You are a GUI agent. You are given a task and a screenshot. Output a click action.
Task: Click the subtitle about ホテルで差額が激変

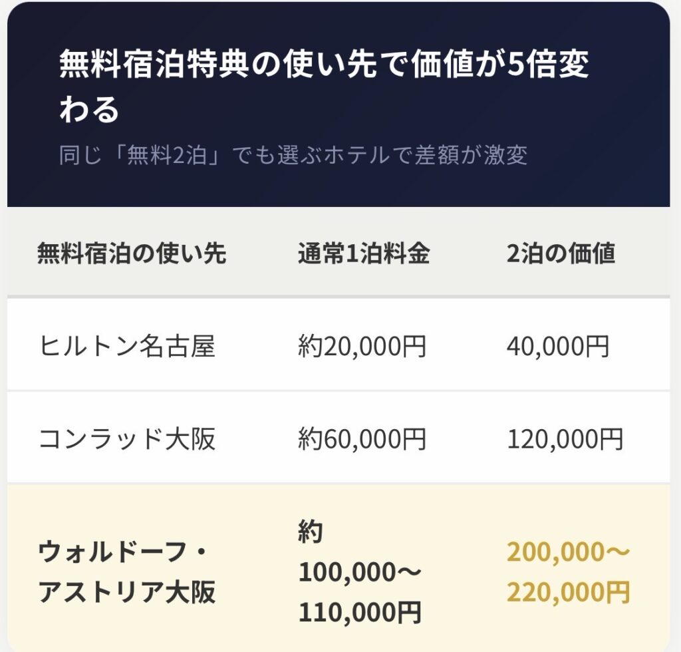click(293, 155)
